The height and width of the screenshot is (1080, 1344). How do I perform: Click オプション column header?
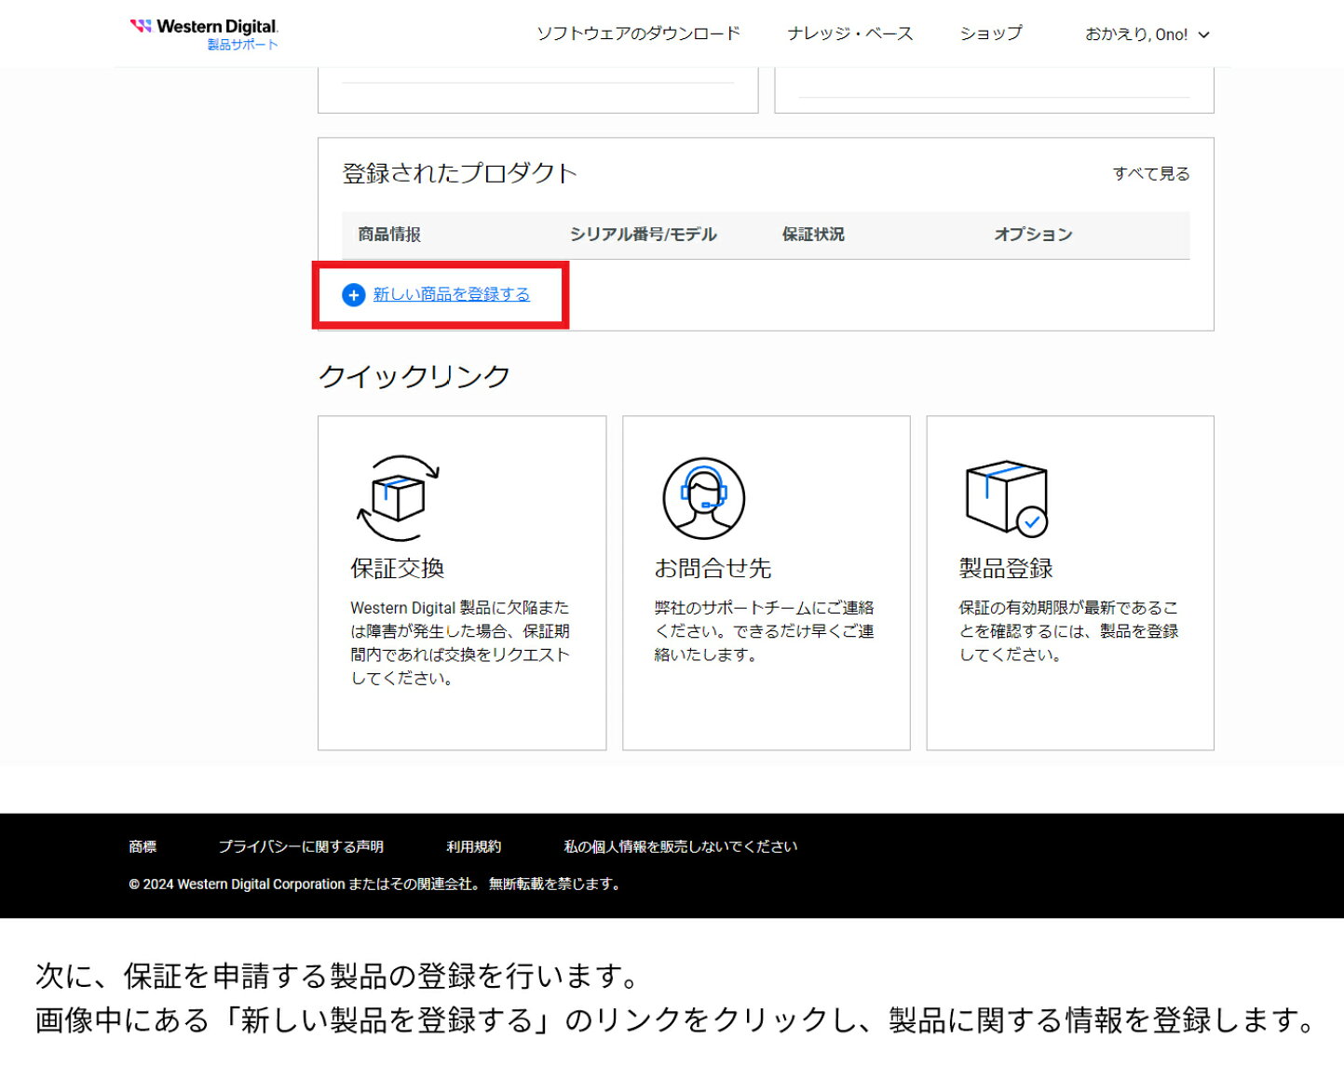[x=1033, y=235]
